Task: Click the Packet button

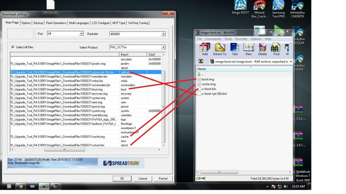Action: pos(163,178)
